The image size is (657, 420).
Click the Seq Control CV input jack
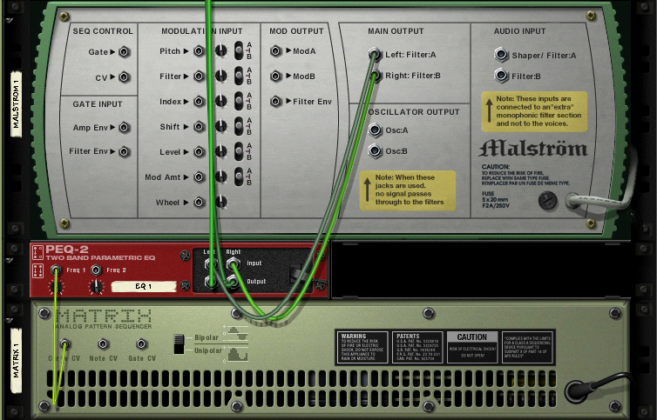124,77
